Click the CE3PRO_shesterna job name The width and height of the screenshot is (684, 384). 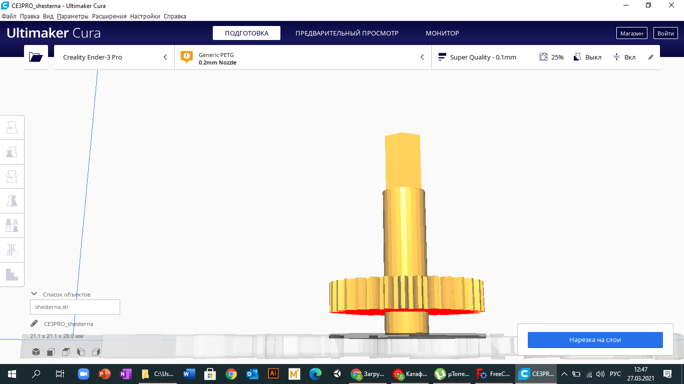click(69, 324)
